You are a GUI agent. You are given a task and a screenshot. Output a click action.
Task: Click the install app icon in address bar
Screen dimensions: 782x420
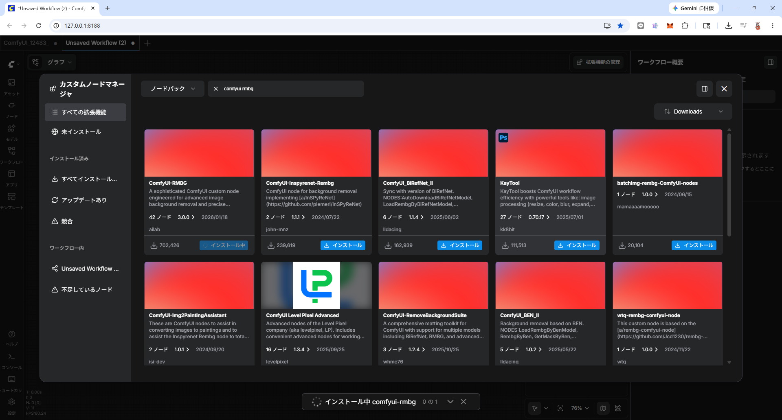pyautogui.click(x=607, y=26)
